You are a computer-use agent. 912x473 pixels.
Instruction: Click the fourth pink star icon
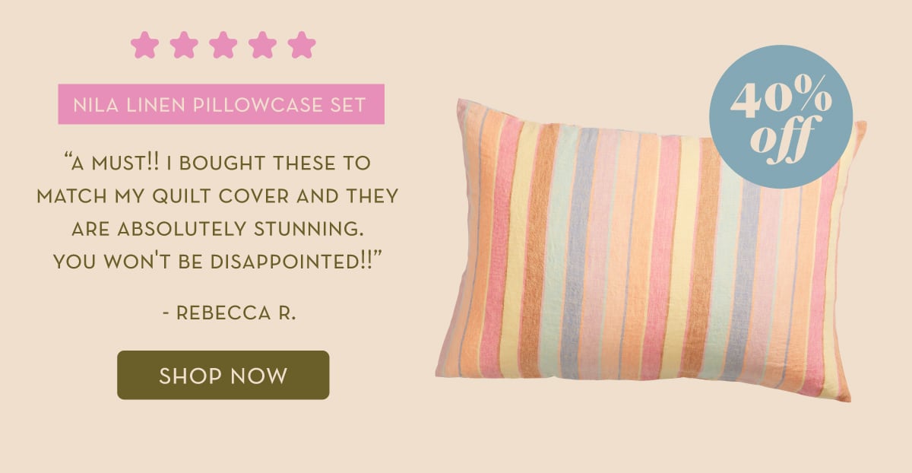click(x=263, y=45)
